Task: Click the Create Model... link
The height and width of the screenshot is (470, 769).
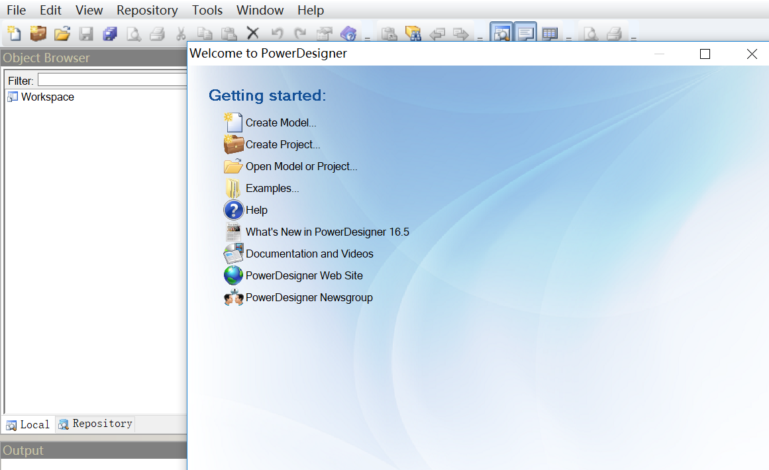Action: pyautogui.click(x=281, y=122)
